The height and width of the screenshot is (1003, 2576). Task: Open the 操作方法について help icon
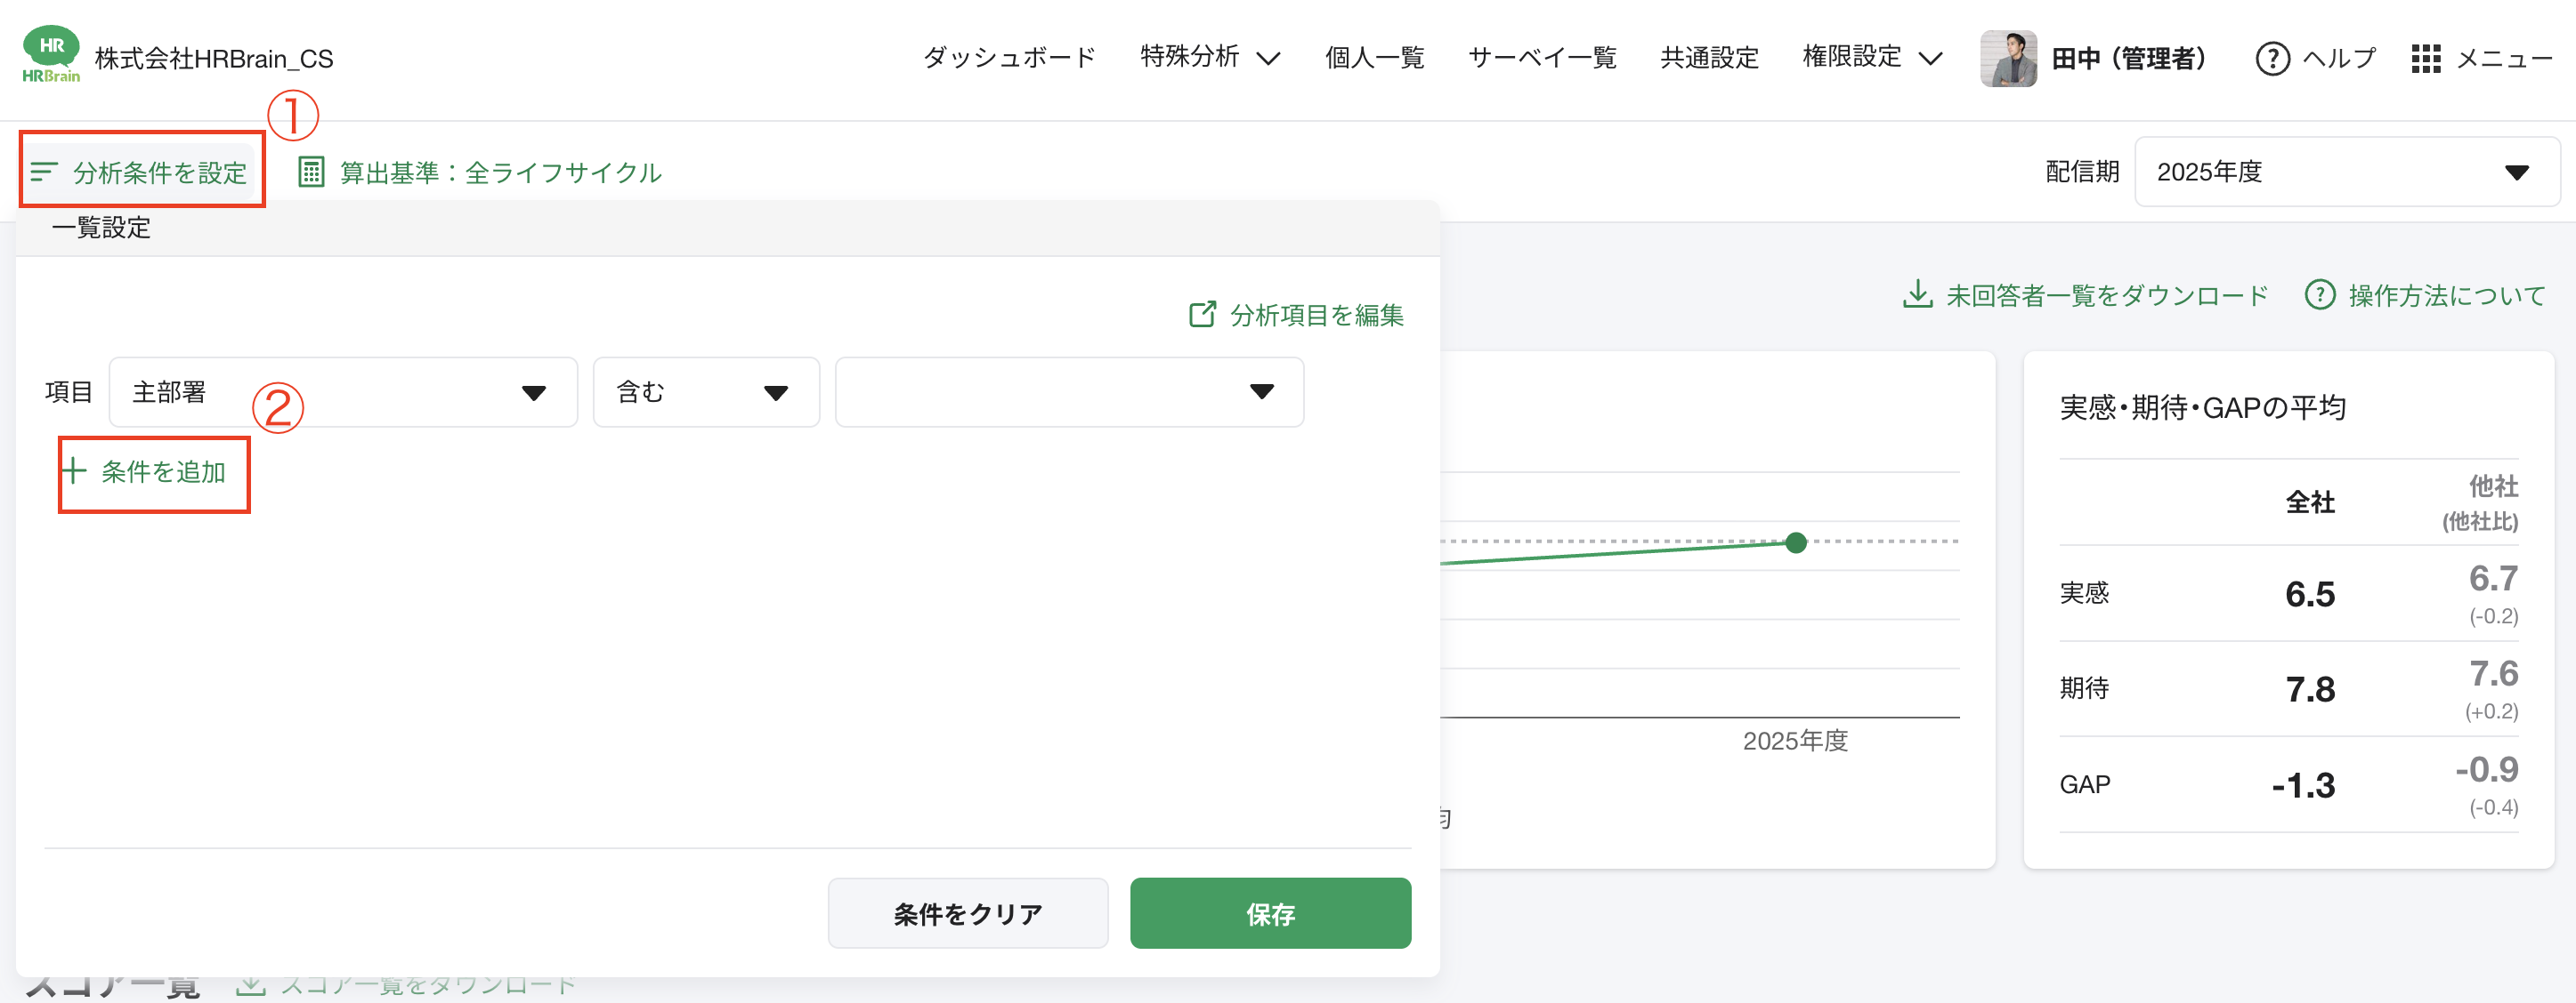[x=2320, y=293]
